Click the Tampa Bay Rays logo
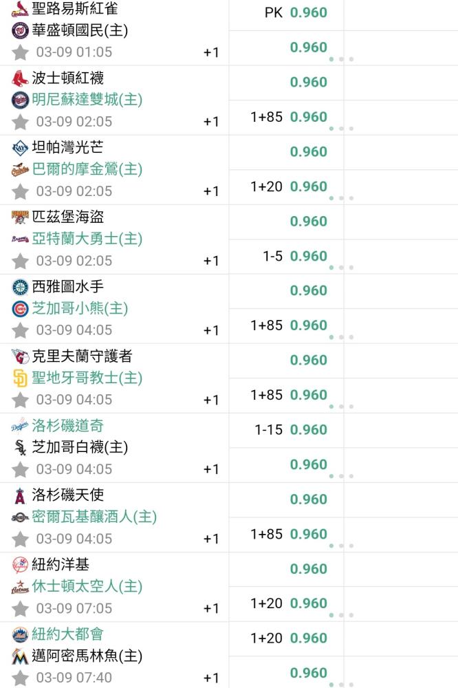Image resolution: width=458 pixels, height=688 pixels. tap(20, 148)
